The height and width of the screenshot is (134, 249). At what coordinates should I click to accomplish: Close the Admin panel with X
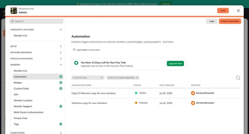pyautogui.click(x=238, y=11)
